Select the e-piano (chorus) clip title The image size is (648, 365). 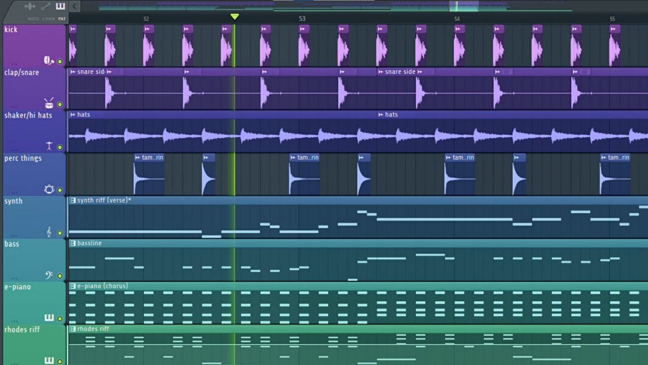[103, 286]
